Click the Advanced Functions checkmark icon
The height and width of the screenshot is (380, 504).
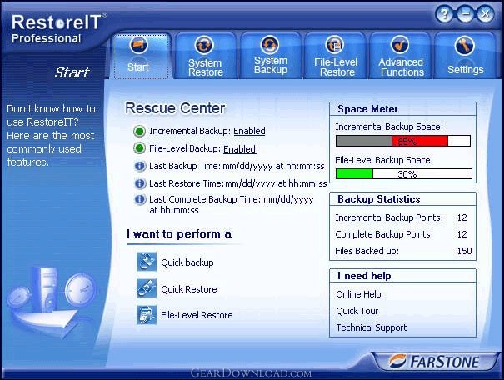400,45
